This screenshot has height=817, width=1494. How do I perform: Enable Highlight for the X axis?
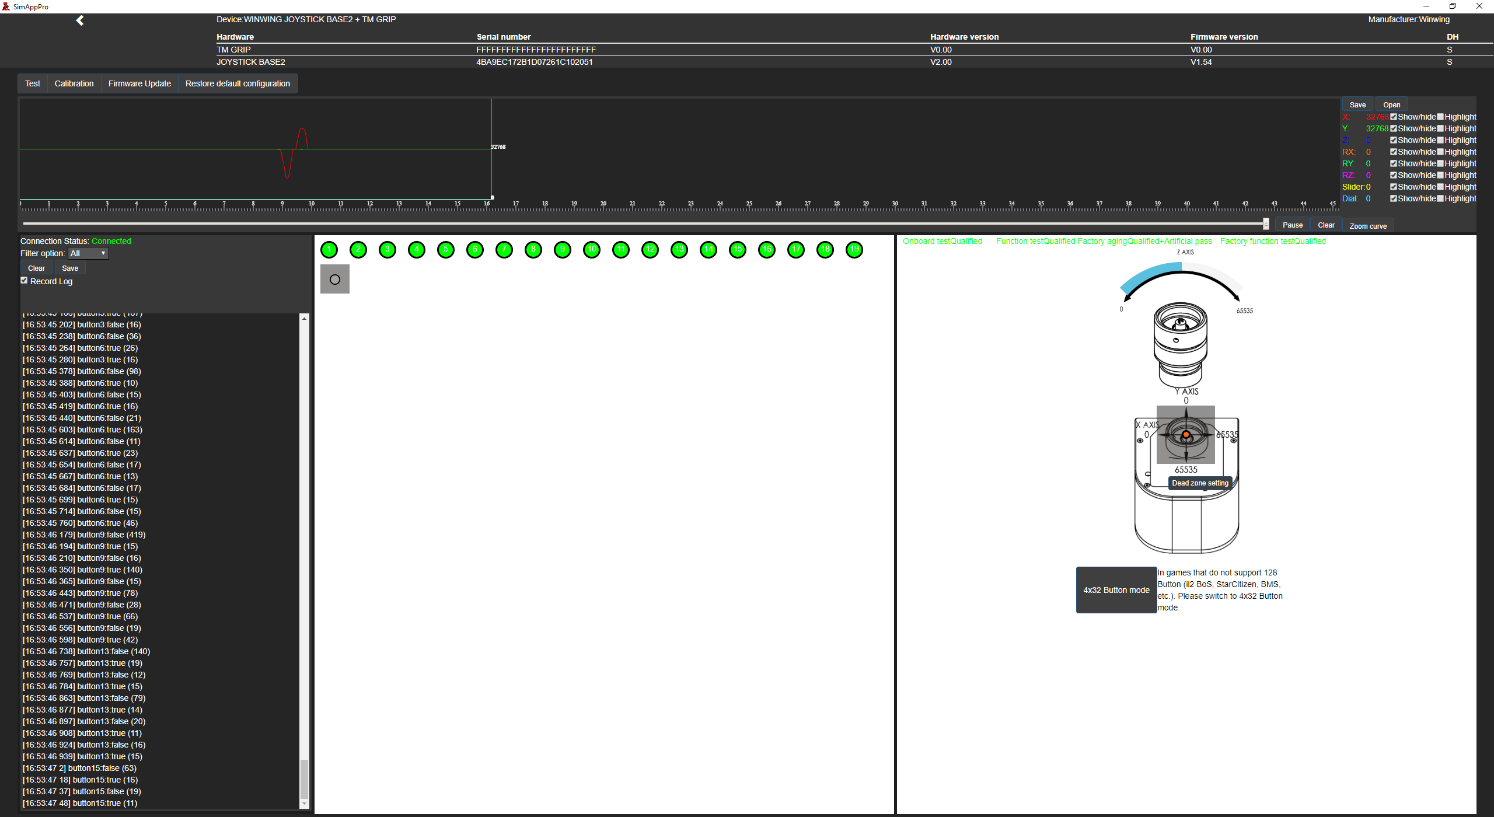click(1440, 117)
